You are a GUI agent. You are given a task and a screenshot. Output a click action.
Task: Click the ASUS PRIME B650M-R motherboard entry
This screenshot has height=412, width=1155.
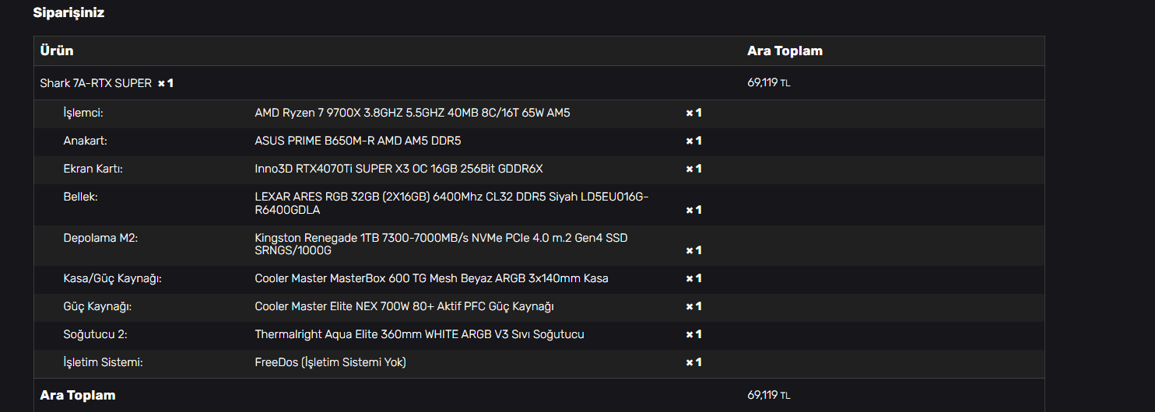point(363,141)
